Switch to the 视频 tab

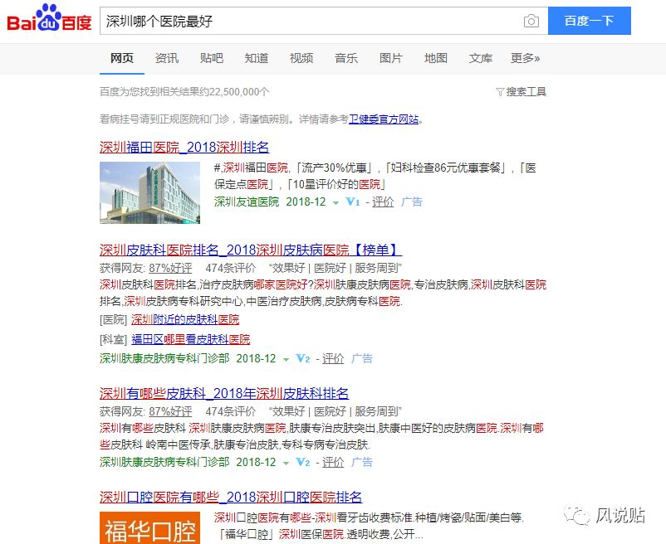(x=301, y=58)
